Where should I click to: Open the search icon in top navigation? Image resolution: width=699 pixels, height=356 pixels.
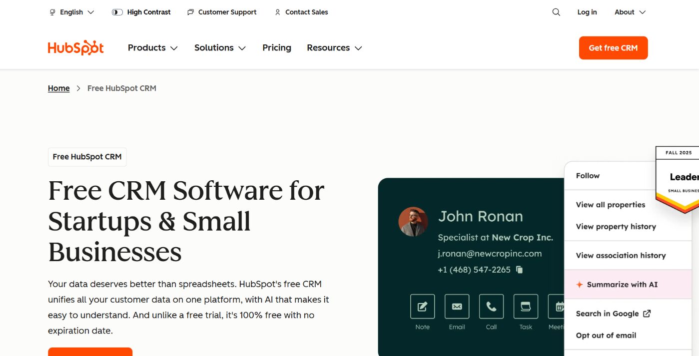tap(556, 11)
